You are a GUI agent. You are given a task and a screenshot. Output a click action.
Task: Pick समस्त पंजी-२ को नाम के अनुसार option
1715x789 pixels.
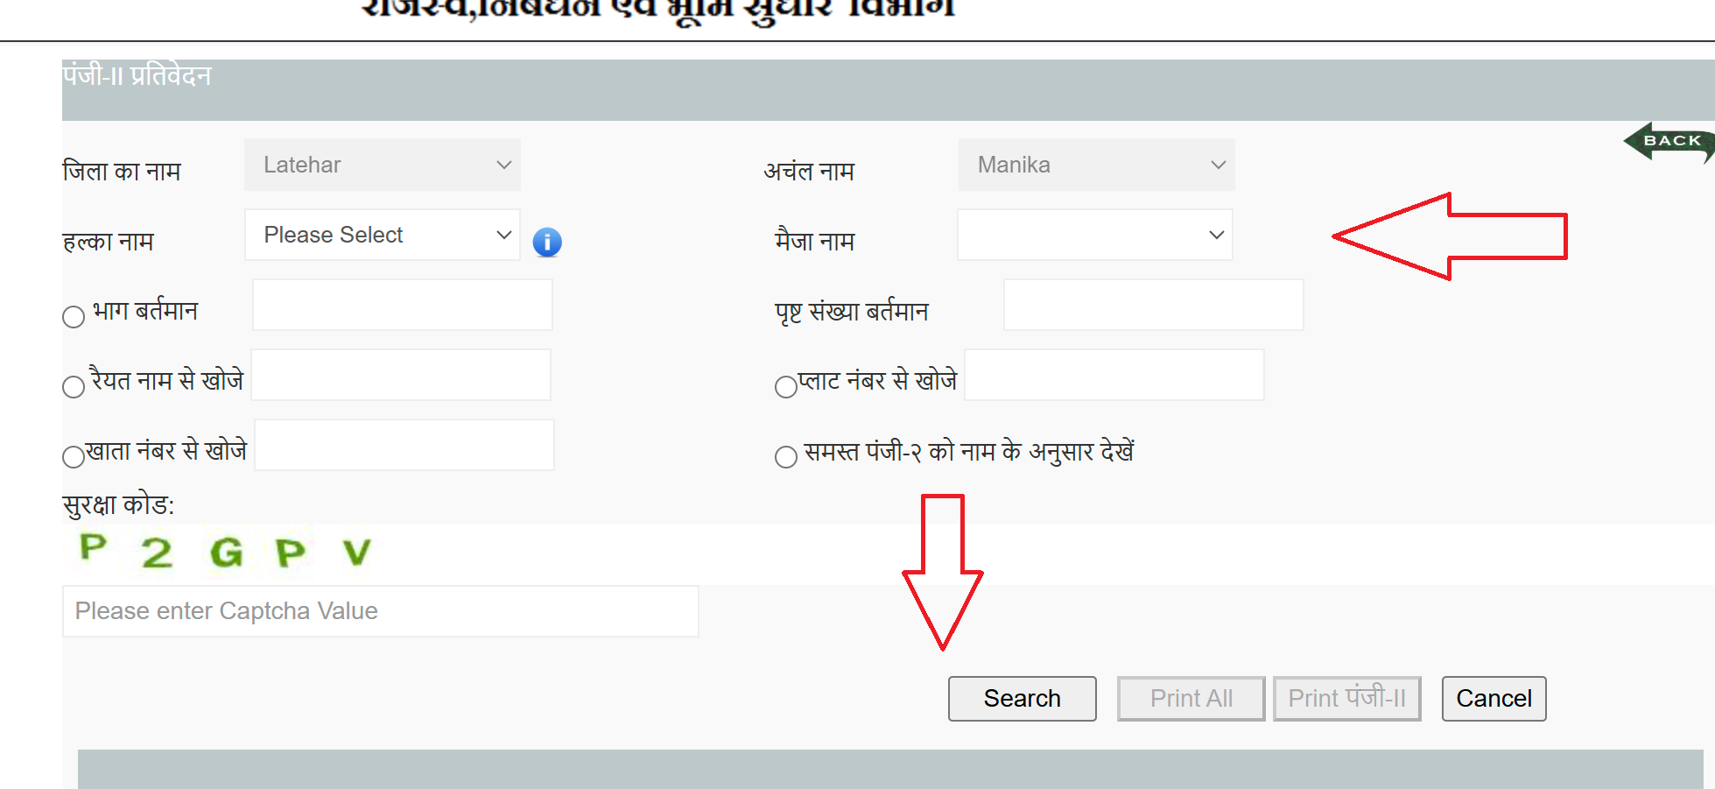(785, 456)
